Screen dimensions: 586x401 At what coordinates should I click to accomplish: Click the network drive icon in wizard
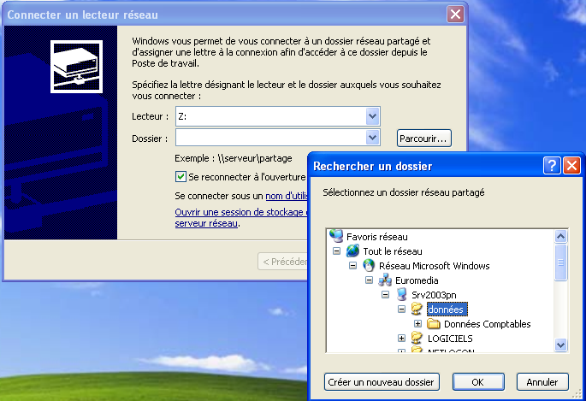(x=77, y=67)
